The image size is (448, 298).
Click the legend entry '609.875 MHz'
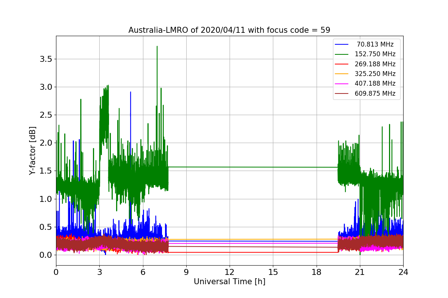tap(375, 93)
